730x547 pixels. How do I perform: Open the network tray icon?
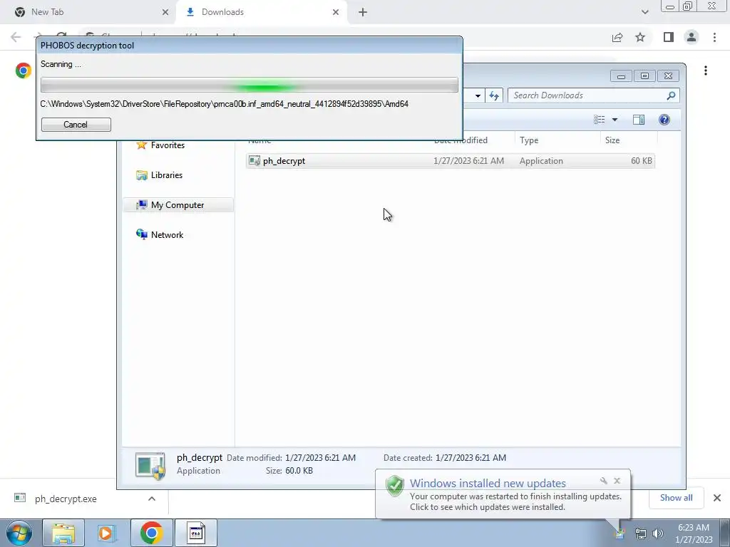tap(641, 534)
